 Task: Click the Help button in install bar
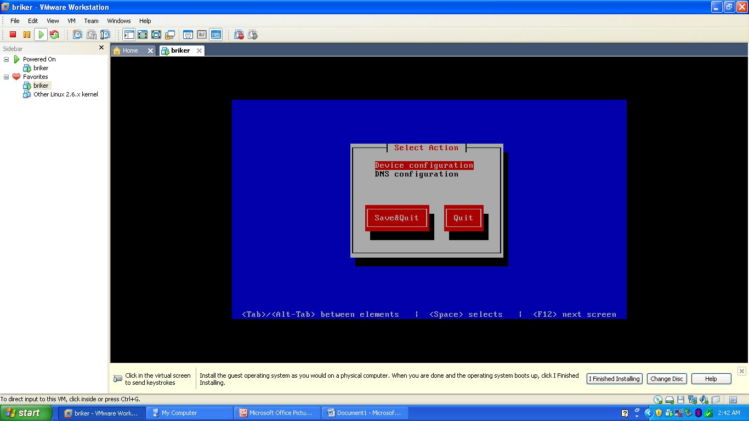coord(711,379)
